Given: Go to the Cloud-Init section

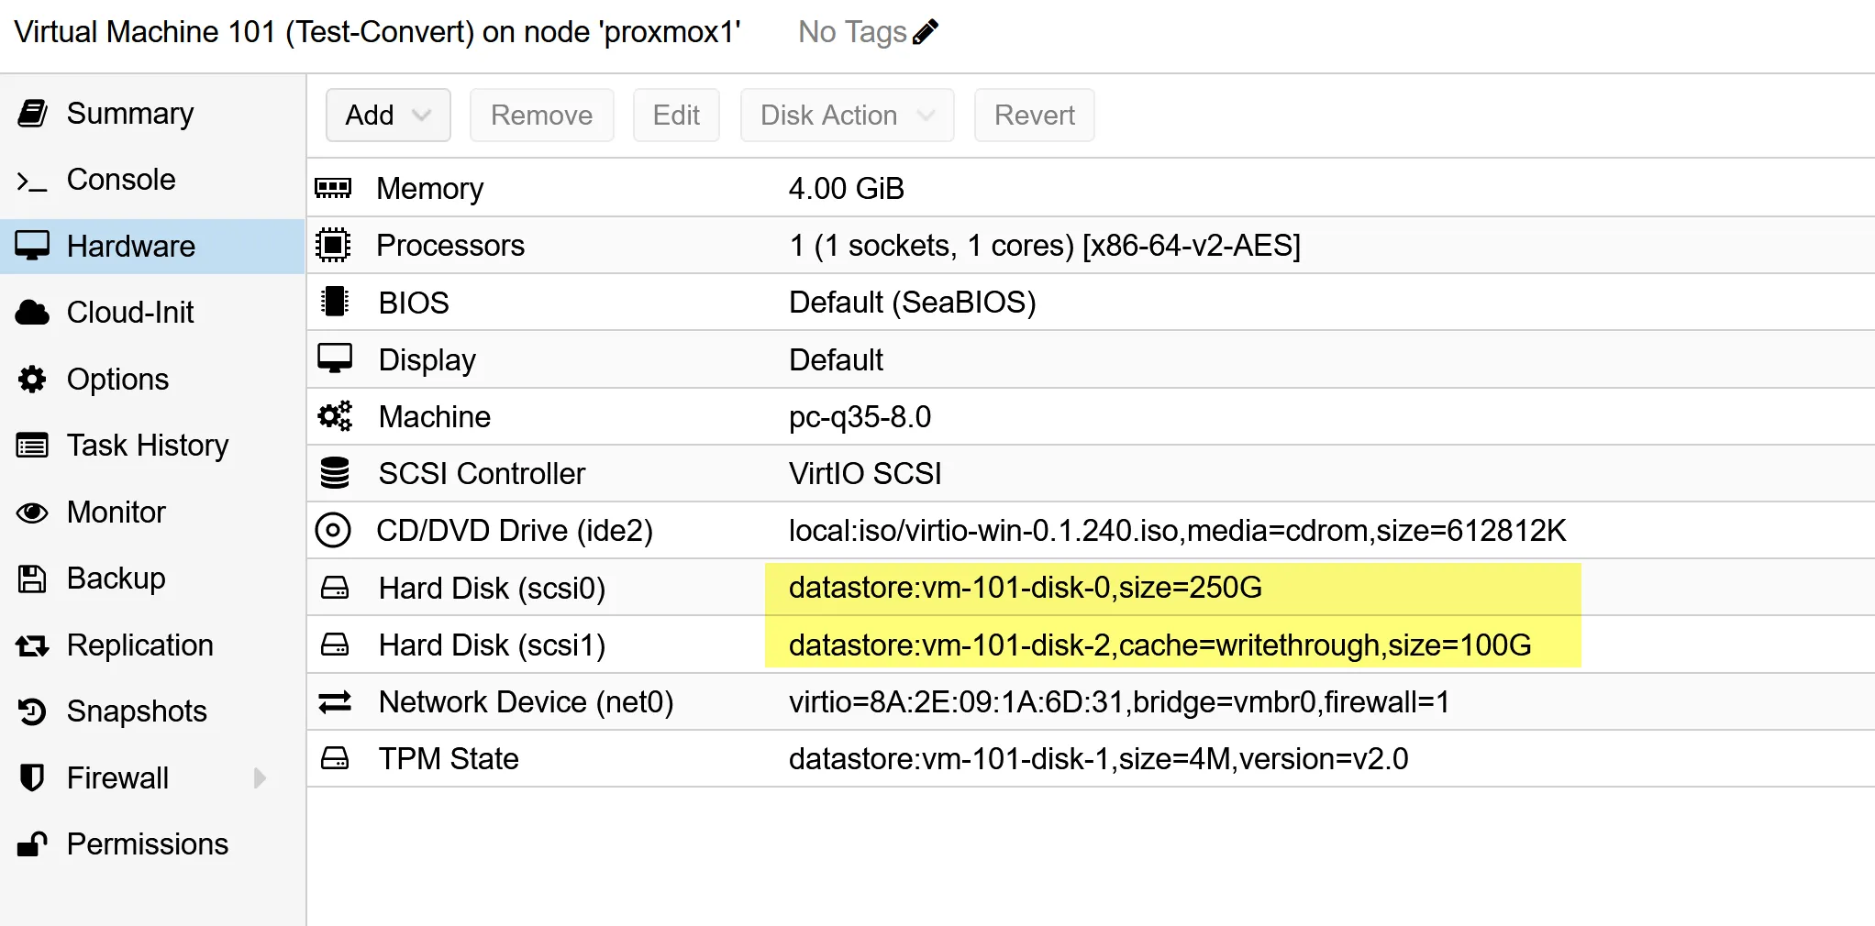Looking at the screenshot, I should click(x=130, y=313).
